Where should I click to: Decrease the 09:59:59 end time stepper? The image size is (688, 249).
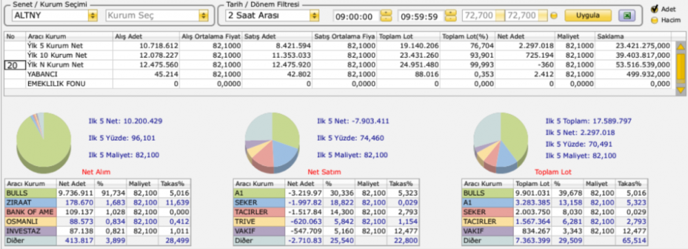coord(451,19)
